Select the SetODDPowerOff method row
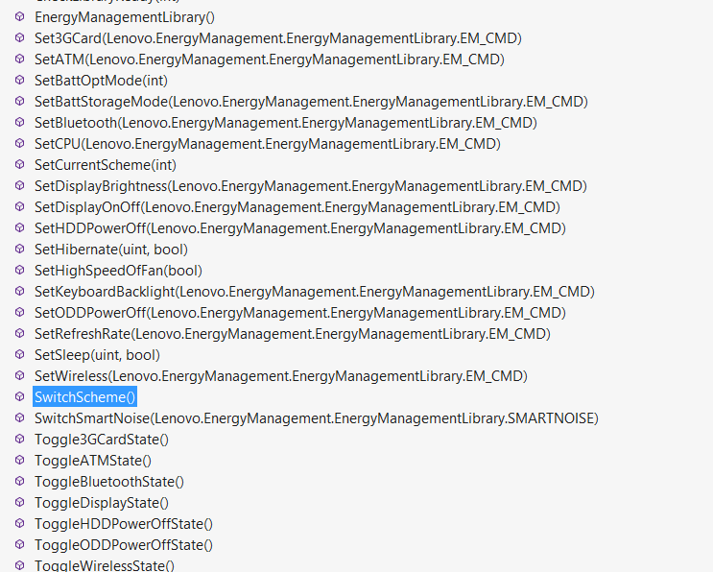Viewport: 713px width, 572px height. 300,313
